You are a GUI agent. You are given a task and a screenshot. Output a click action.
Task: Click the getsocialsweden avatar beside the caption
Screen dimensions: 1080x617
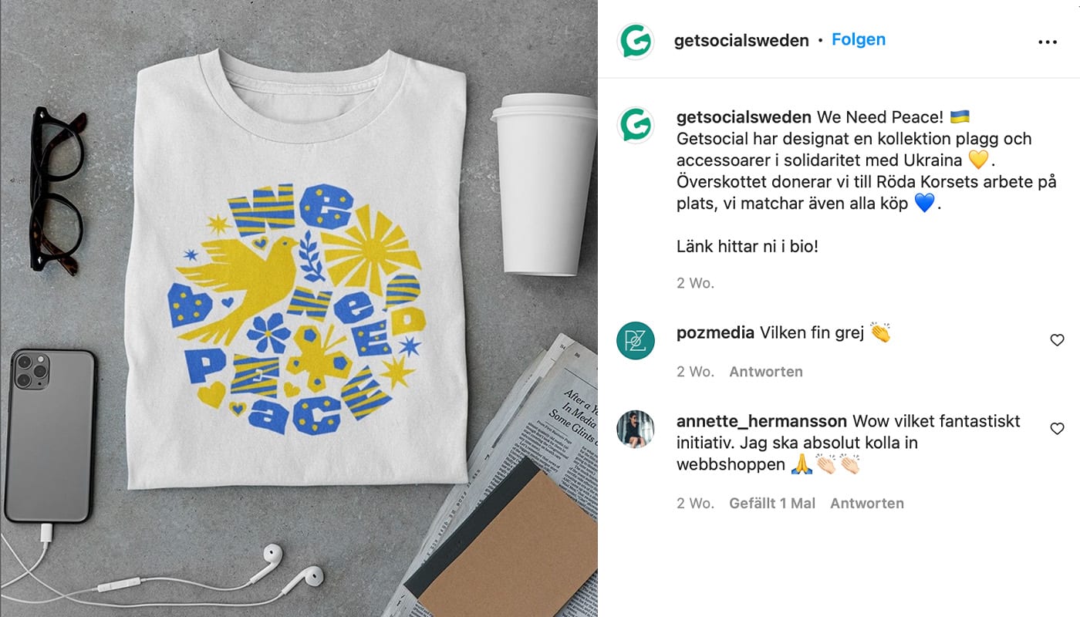(636, 125)
